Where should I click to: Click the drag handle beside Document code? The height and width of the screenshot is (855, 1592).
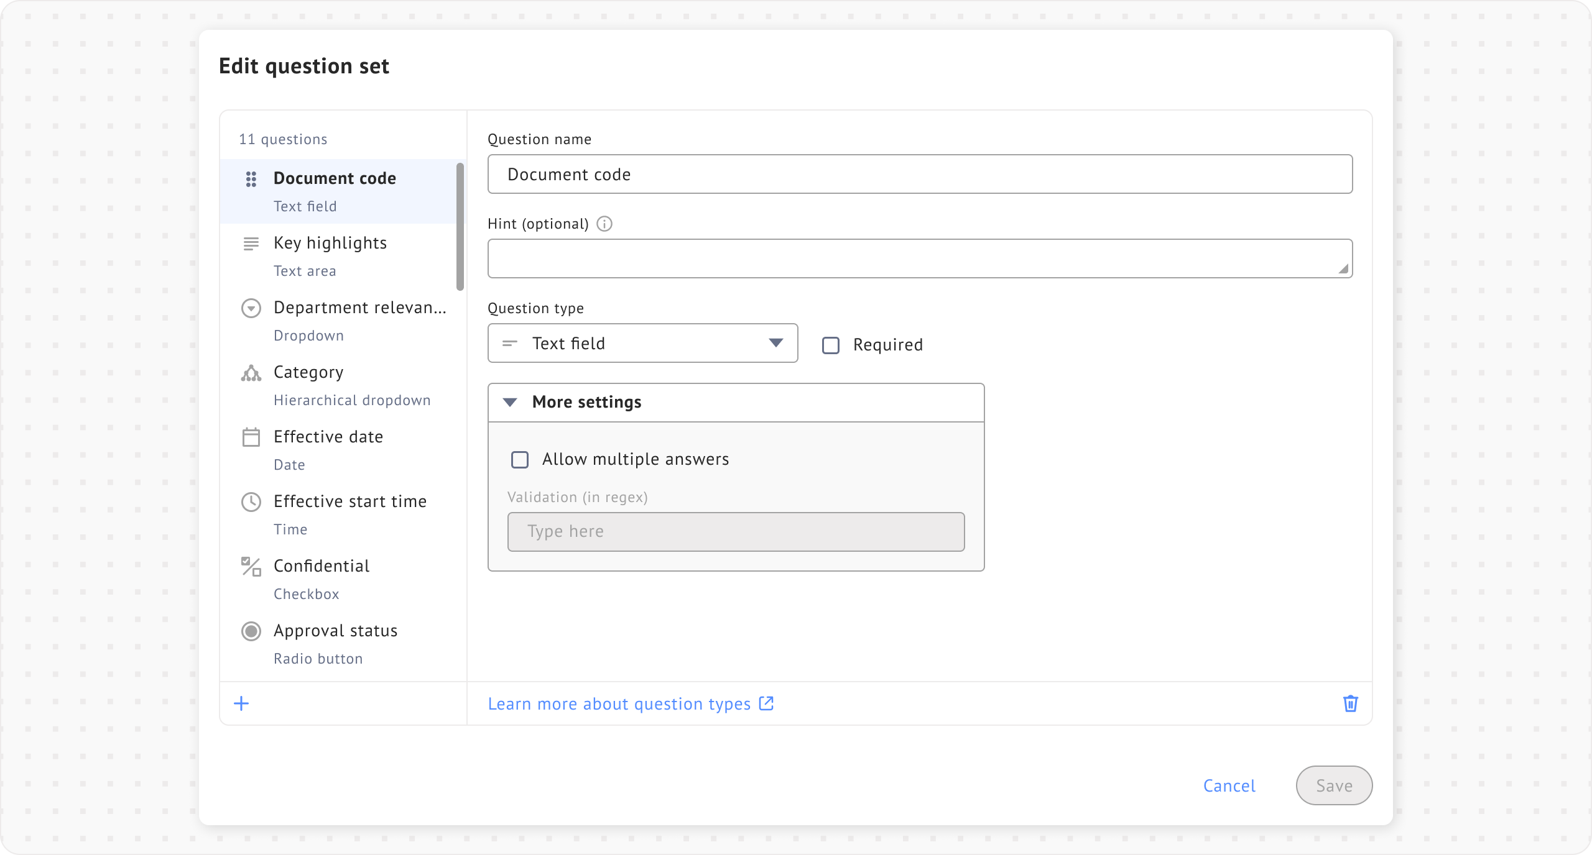point(251,179)
